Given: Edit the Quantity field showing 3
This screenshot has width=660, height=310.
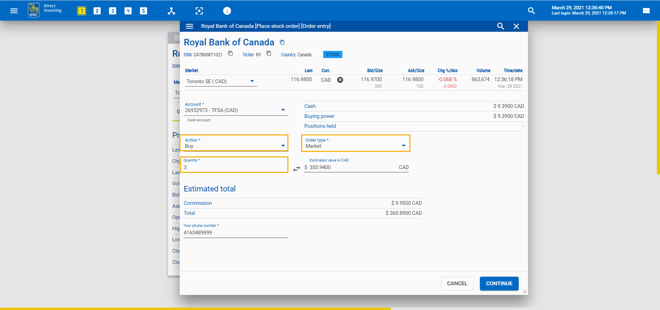Looking at the screenshot, I should tap(235, 167).
